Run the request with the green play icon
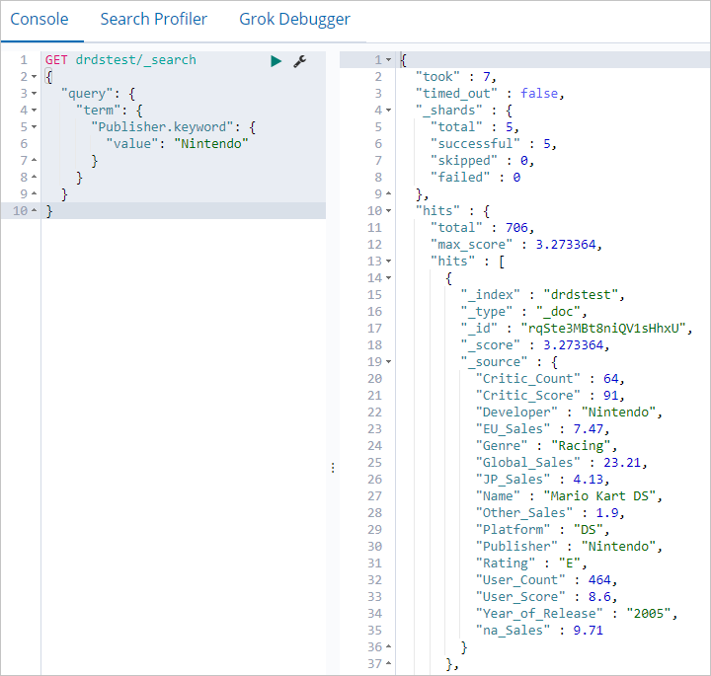Image resolution: width=711 pixels, height=676 pixels. pyautogui.click(x=276, y=61)
